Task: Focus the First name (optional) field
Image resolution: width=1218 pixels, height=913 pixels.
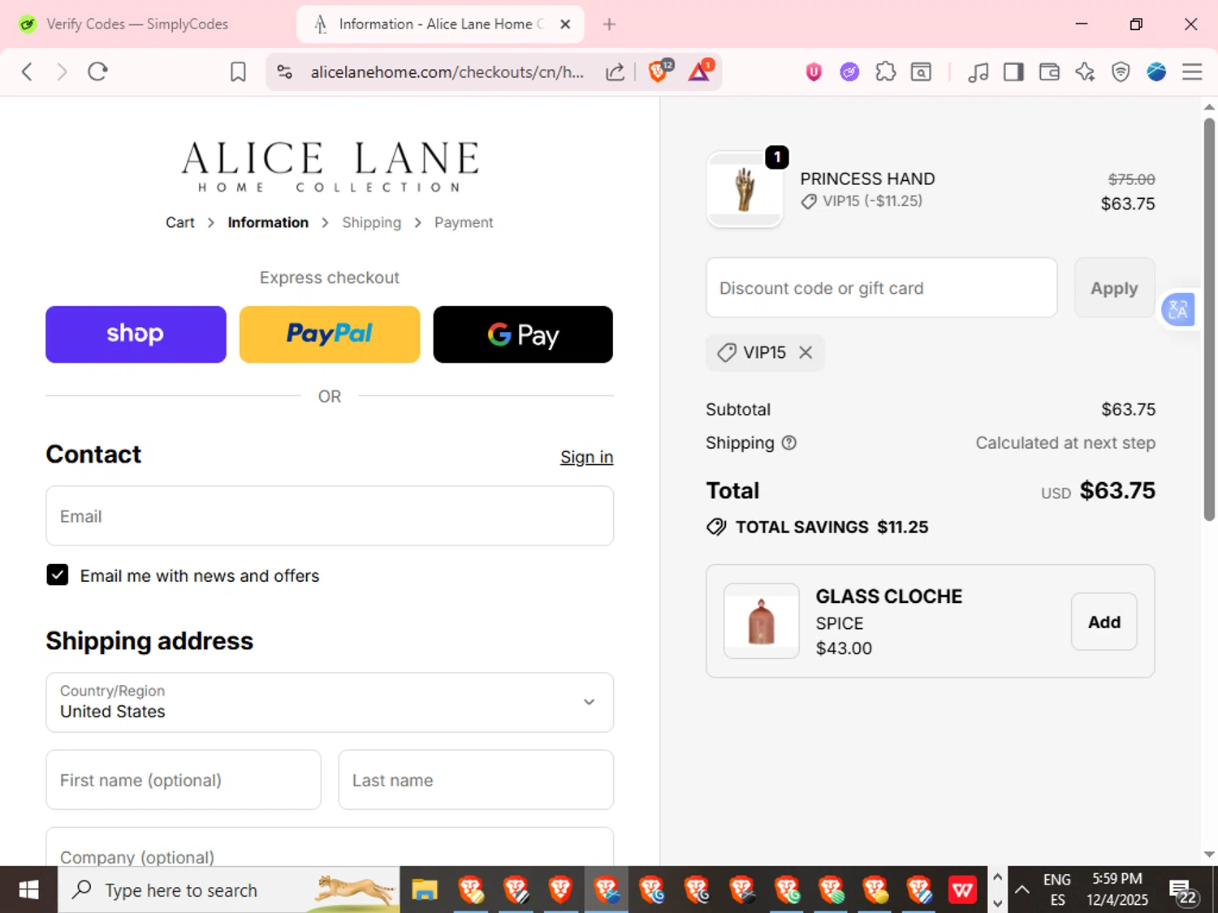Action: [184, 780]
